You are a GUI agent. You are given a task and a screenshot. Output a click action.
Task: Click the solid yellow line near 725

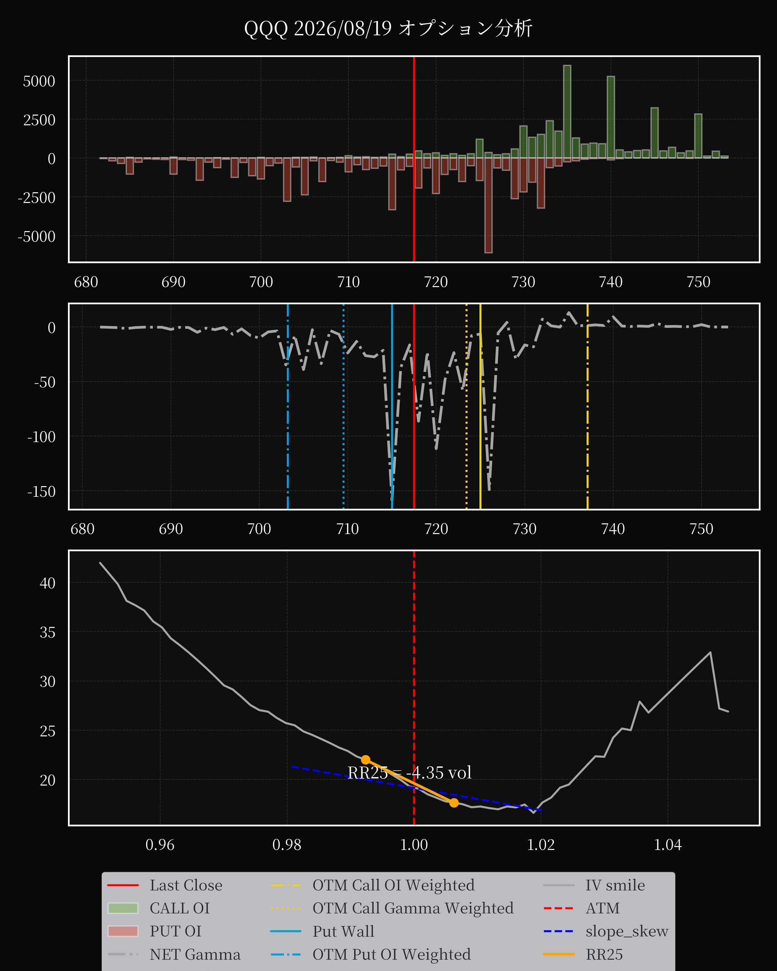[481, 407]
